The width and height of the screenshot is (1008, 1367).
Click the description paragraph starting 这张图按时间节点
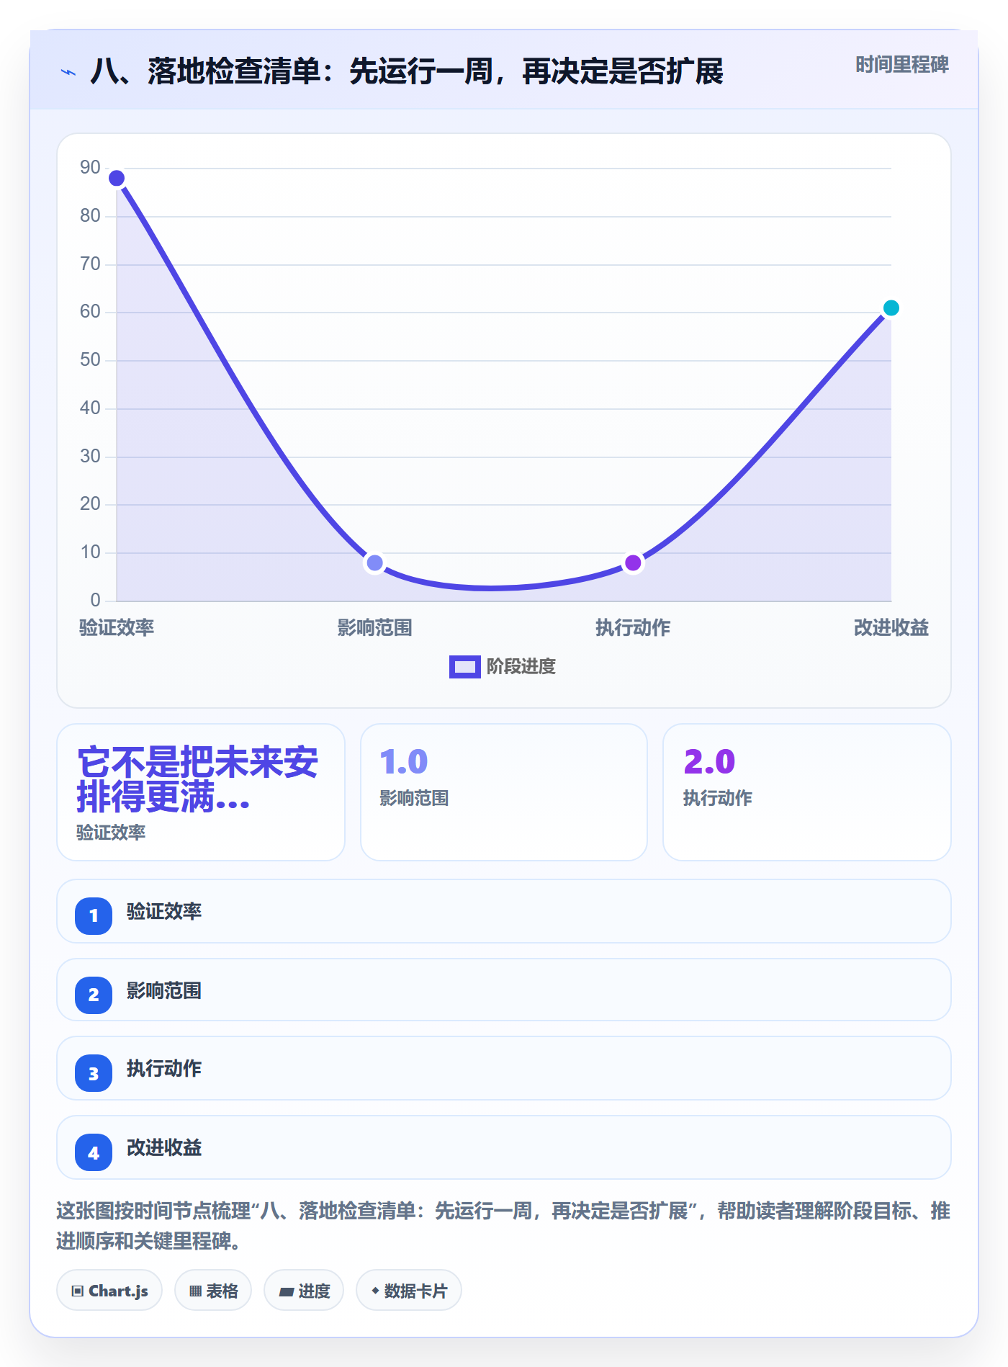(503, 1226)
